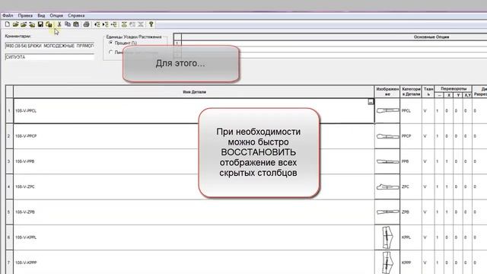Click the Save floppy disk icon

tap(40, 24)
